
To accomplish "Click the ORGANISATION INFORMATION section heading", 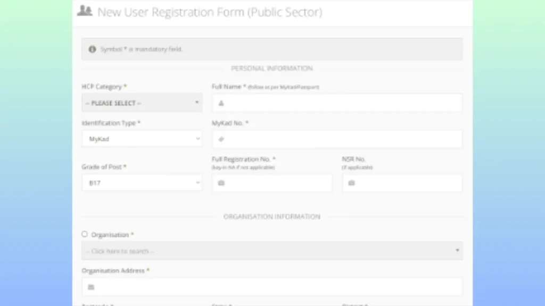I will (x=271, y=217).
